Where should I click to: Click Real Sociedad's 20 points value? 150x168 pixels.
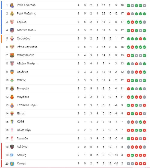[122, 5]
